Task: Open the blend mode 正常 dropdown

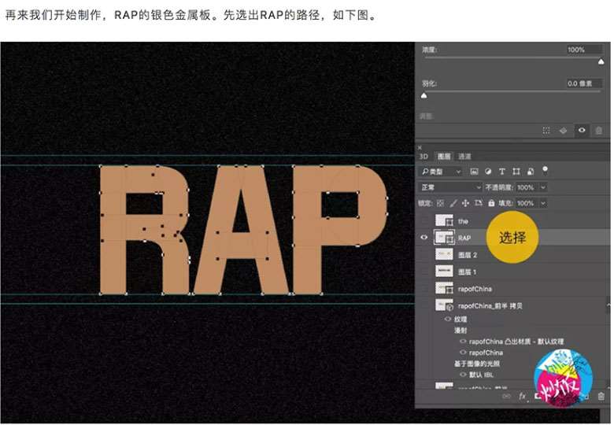Action: coord(450,187)
